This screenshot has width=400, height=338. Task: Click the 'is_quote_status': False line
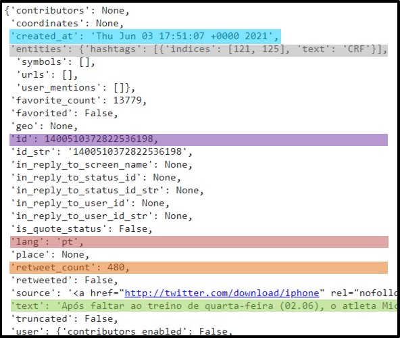coord(81,228)
